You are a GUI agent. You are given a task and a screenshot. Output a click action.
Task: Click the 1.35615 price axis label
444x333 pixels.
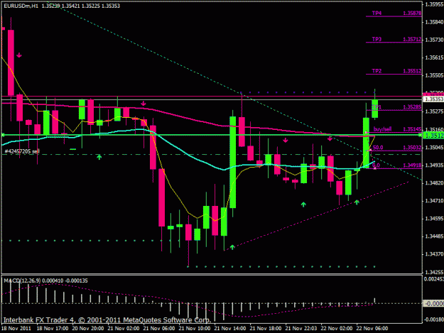point(434,58)
